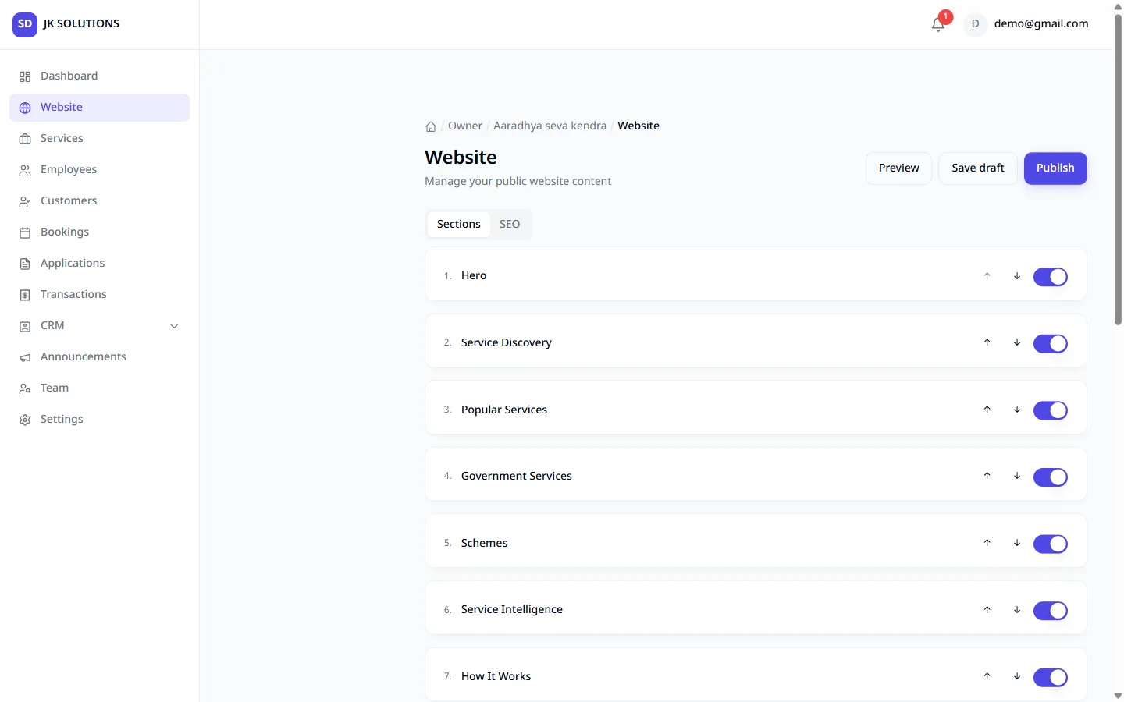Move Schemes section up
1124x702 pixels.
(x=987, y=543)
